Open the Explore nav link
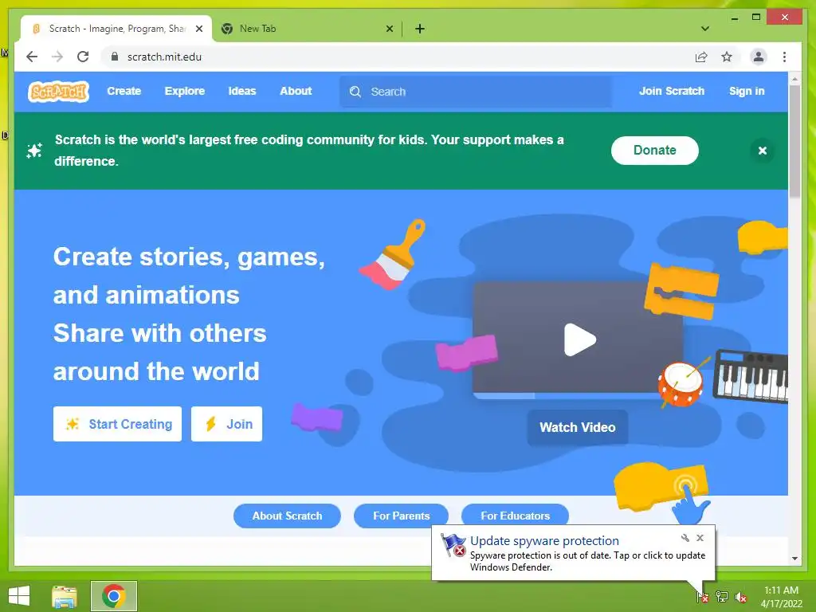Image resolution: width=816 pixels, height=612 pixels. [185, 91]
